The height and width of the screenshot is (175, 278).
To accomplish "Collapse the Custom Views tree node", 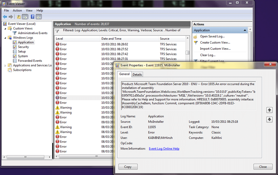I will (x=5, y=29).
